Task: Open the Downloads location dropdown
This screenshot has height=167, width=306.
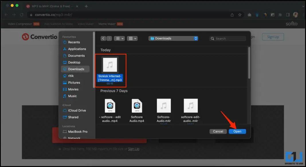Action: tap(173, 38)
